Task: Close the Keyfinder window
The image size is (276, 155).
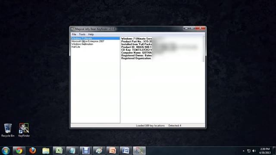Action: [200, 28]
